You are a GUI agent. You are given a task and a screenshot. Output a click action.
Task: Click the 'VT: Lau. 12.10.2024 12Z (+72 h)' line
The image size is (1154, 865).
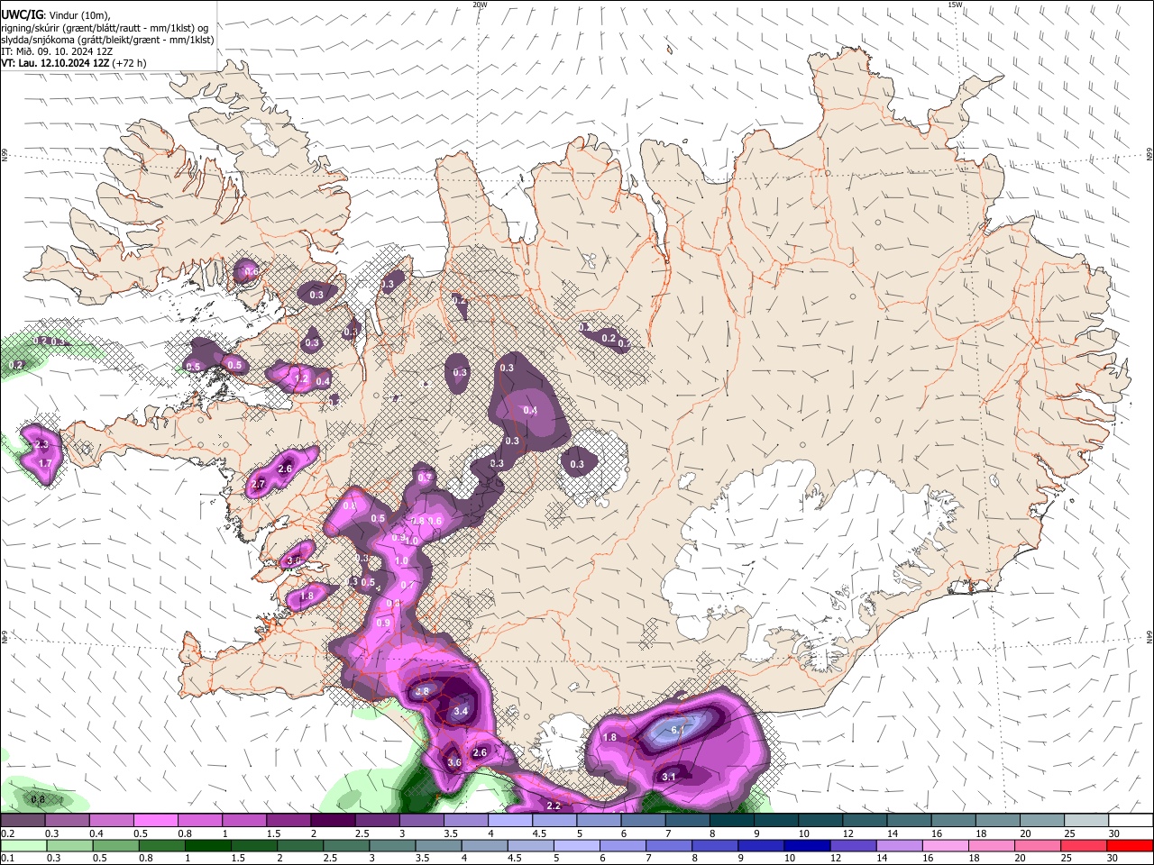click(x=73, y=63)
